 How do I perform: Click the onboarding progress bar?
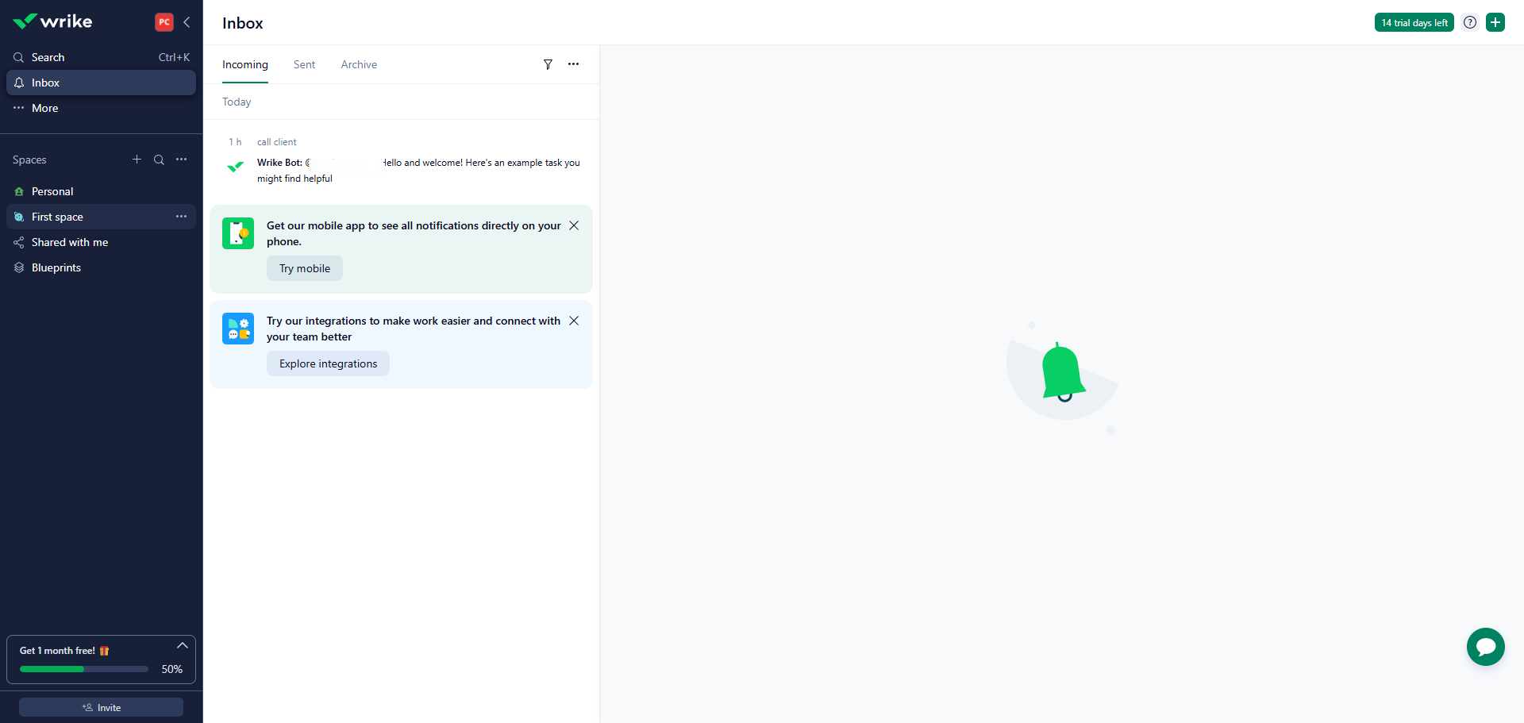point(84,669)
